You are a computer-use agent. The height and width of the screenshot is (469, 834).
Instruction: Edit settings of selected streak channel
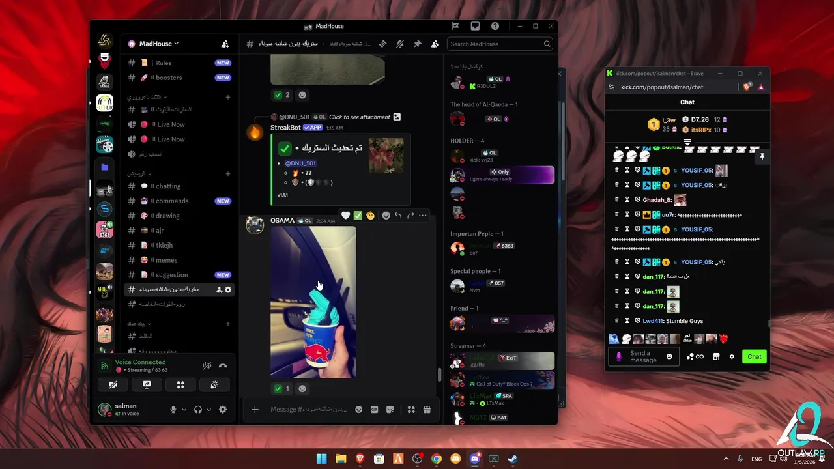228,289
